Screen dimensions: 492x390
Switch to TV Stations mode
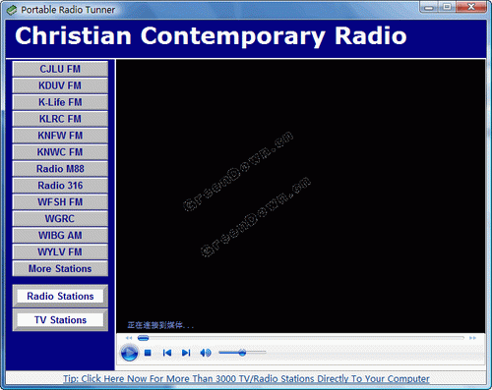(x=60, y=320)
